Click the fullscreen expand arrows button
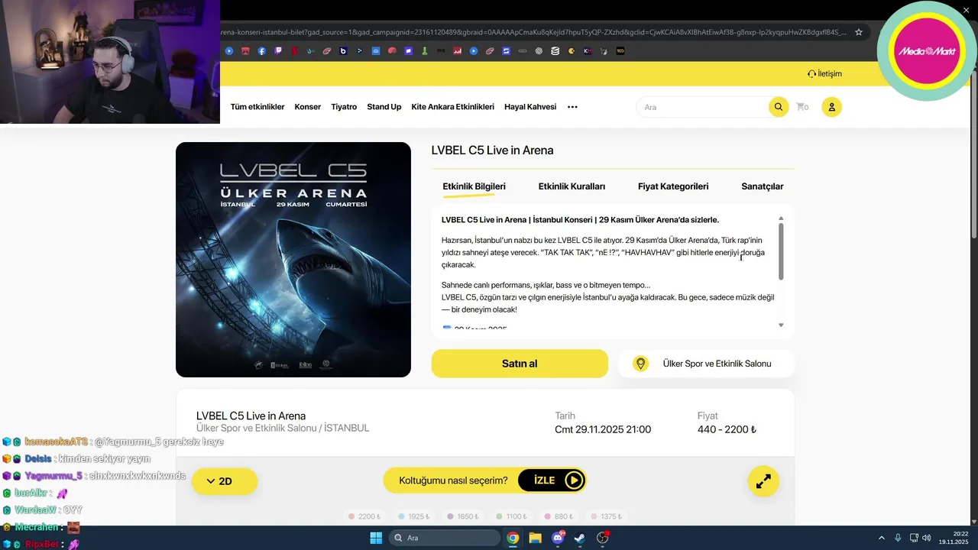This screenshot has height=550, width=978. (x=763, y=481)
